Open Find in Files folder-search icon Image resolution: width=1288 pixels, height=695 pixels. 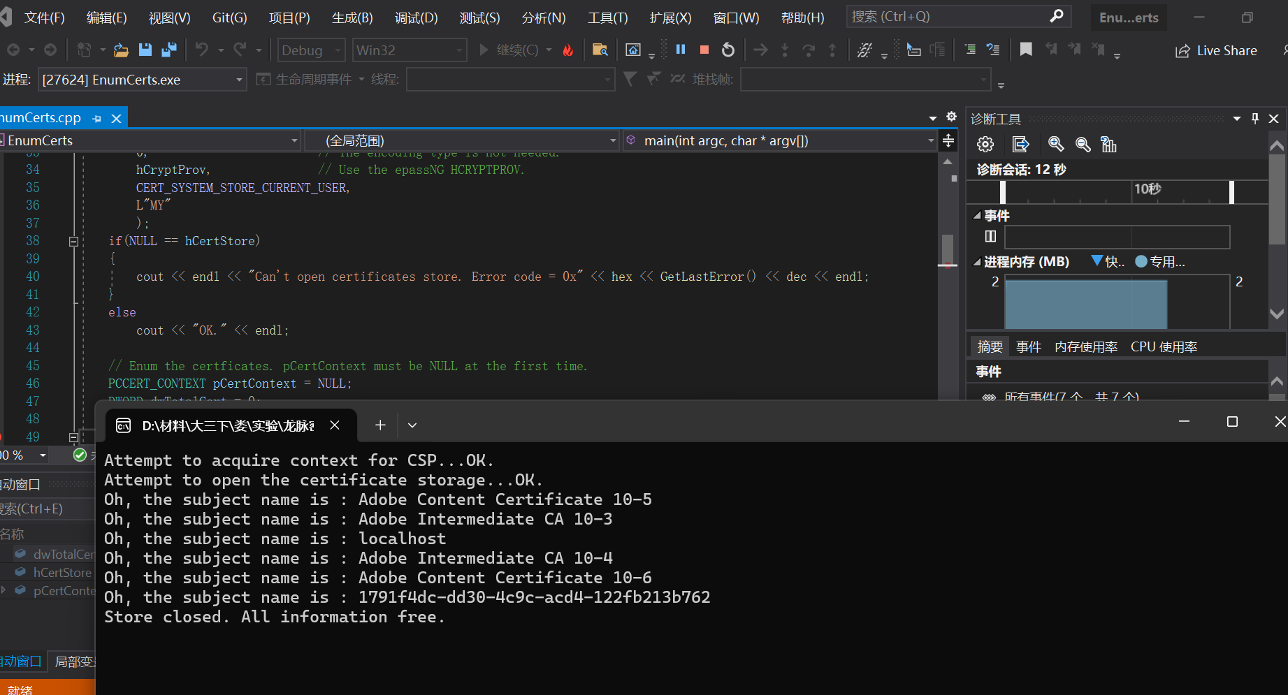[x=600, y=50]
